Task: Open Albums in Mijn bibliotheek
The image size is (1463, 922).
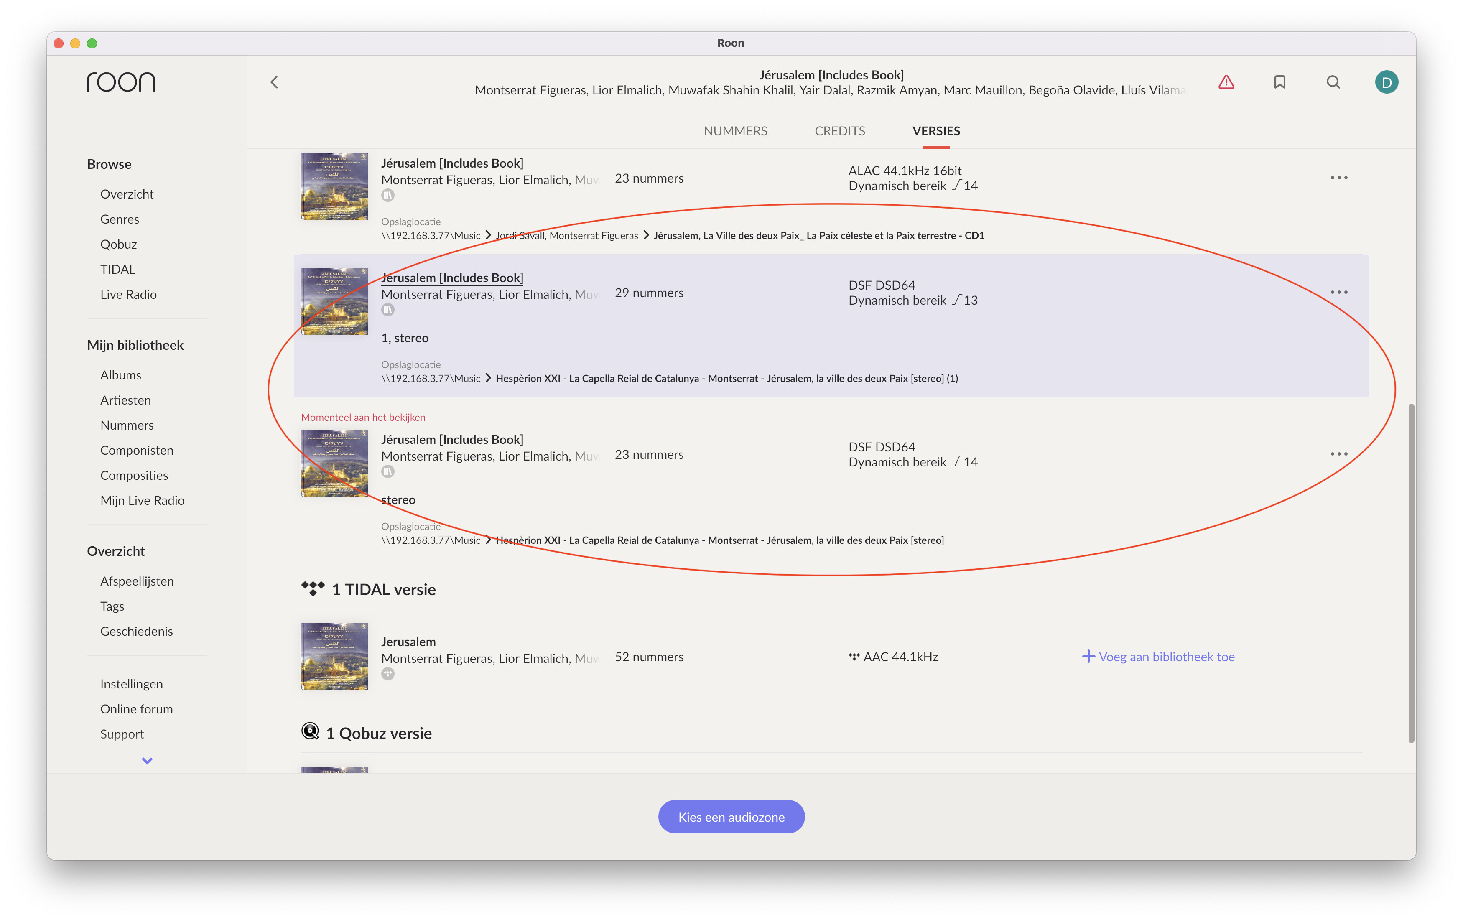Action: point(120,375)
